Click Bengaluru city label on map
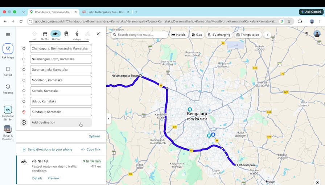Viewport: 325px width, 185px height. [x=197, y=116]
